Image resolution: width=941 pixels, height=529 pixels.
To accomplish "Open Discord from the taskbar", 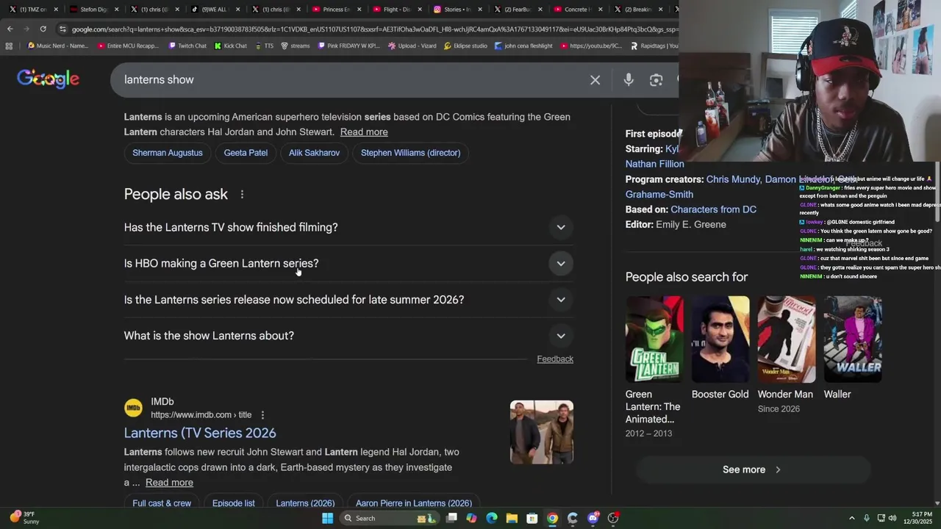I will click(593, 518).
